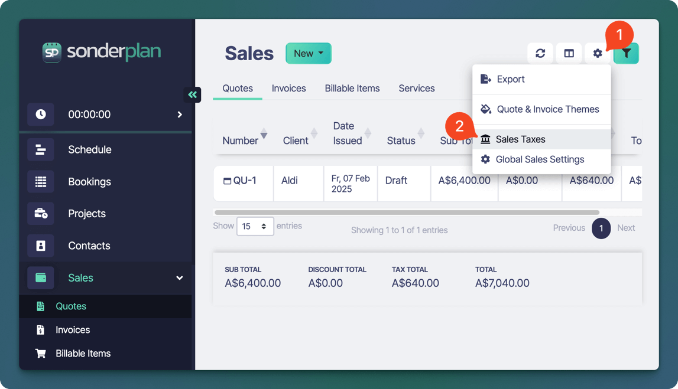Click the Invoices document icon in sidebar
Image resolution: width=678 pixels, height=389 pixels.
[40, 330]
